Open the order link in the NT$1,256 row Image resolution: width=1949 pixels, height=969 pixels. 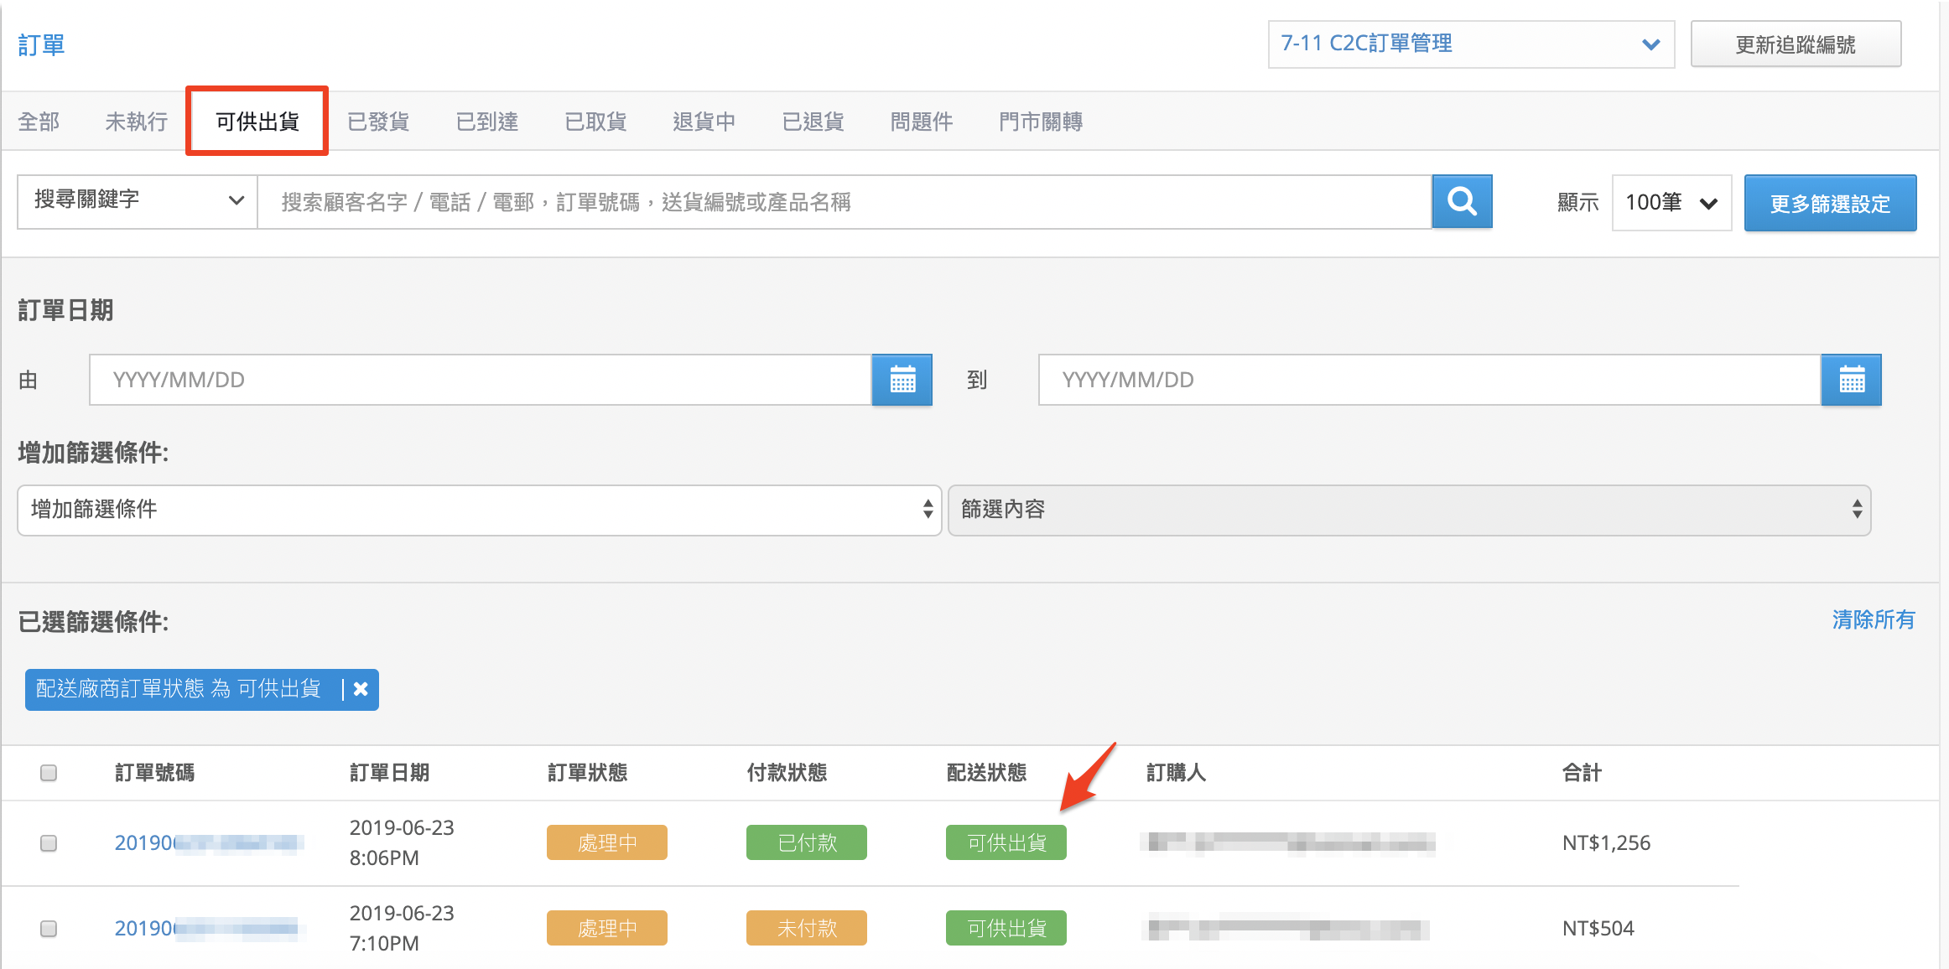(x=210, y=842)
